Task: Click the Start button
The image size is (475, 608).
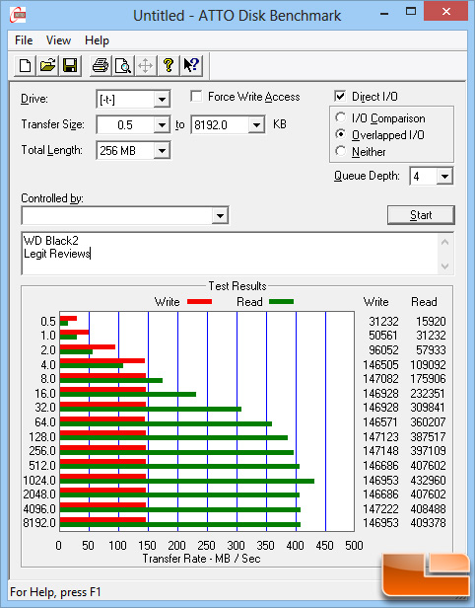Action: click(421, 215)
